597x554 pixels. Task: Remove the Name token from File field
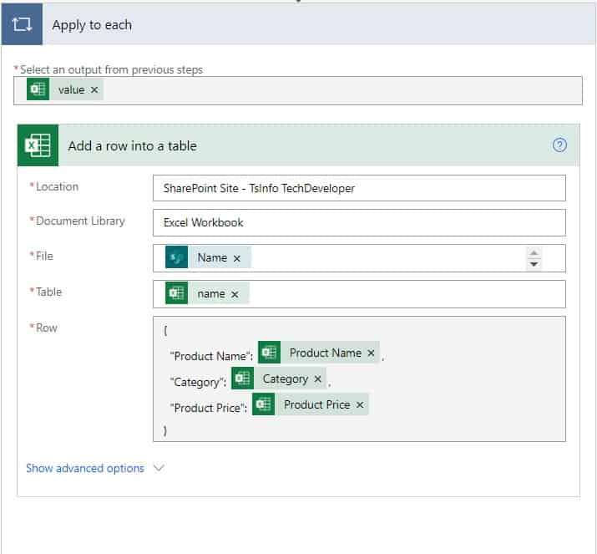point(237,258)
